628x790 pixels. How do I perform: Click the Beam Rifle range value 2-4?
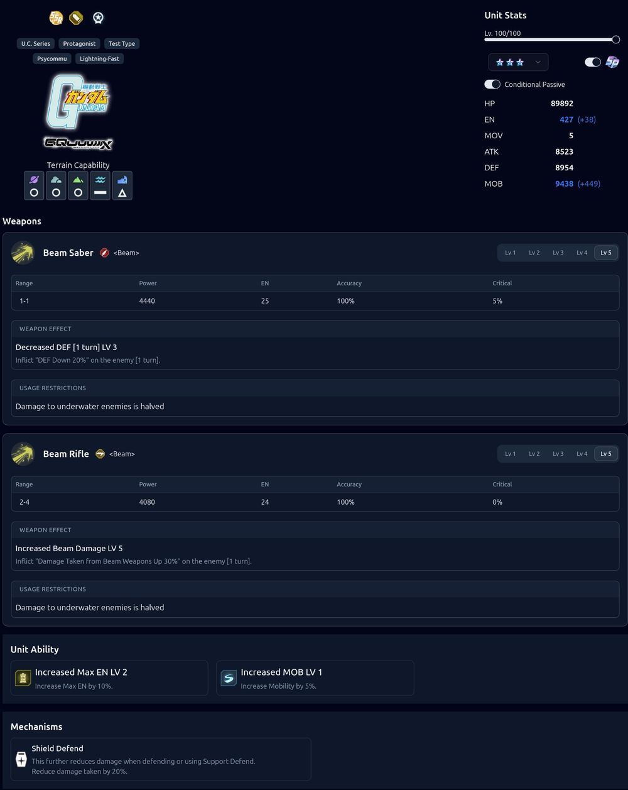(25, 502)
